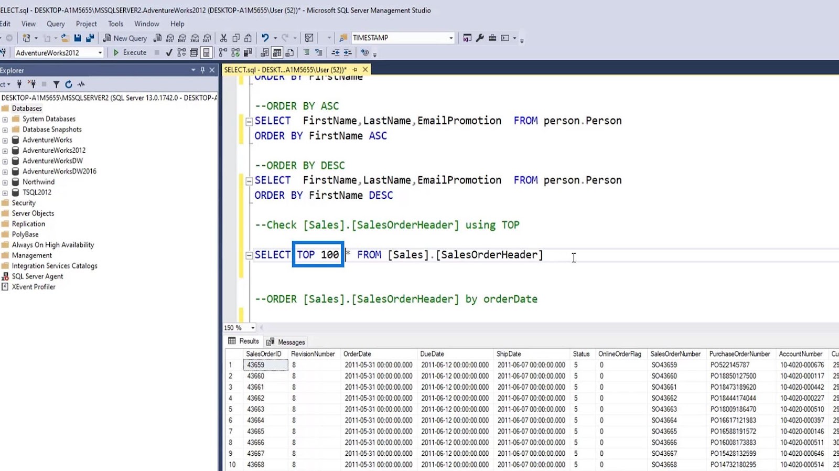Viewport: 839px width, 471px height.
Task: Open the Tools menu
Action: point(115,24)
